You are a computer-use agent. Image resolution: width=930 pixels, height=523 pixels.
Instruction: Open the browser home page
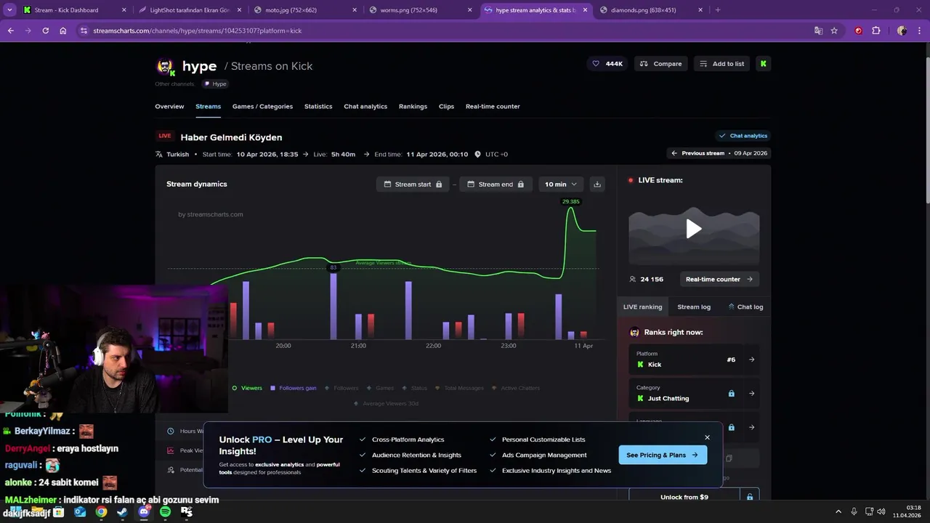click(x=63, y=31)
